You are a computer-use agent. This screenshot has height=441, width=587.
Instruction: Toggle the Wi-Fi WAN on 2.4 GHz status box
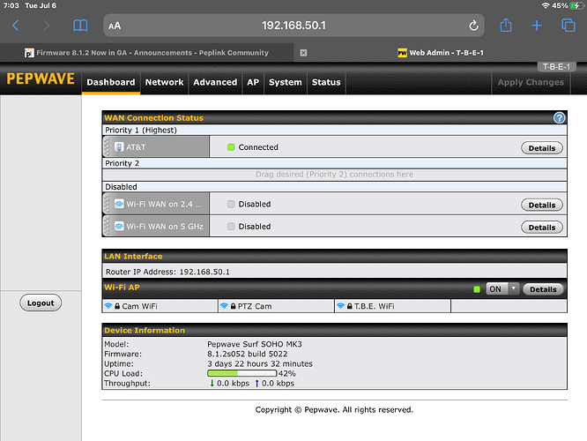(231, 204)
